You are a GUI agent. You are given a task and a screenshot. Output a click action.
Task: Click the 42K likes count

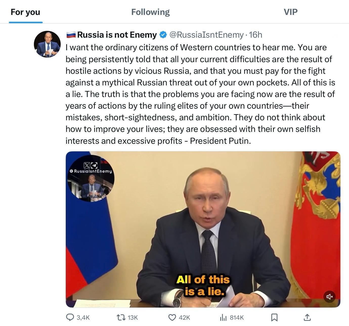[x=184, y=317]
